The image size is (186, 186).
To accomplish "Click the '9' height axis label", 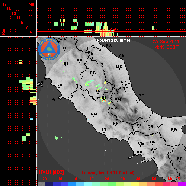I will 22,23.
